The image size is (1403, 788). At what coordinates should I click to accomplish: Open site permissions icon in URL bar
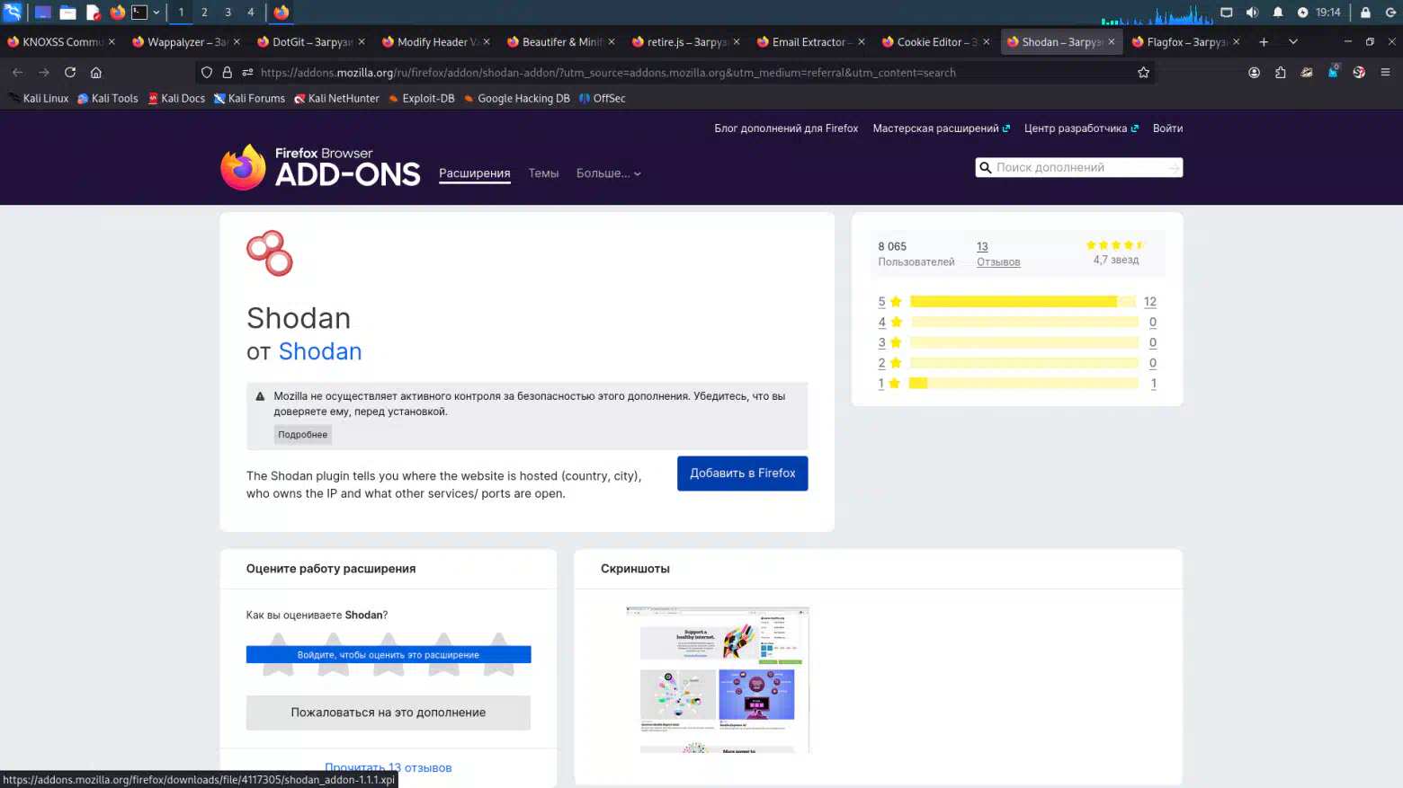click(x=247, y=72)
